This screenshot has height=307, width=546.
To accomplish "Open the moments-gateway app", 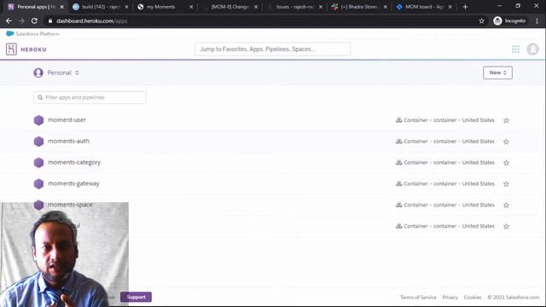I will pyautogui.click(x=73, y=184).
